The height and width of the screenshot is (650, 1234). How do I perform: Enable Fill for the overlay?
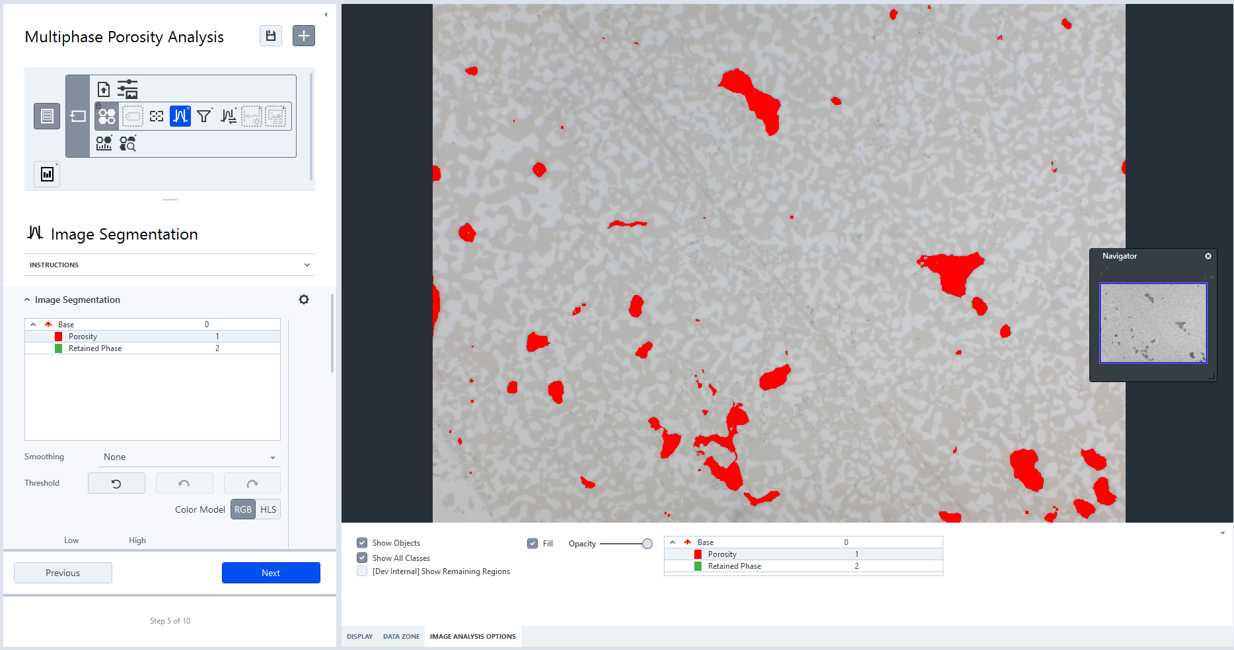pyautogui.click(x=532, y=543)
